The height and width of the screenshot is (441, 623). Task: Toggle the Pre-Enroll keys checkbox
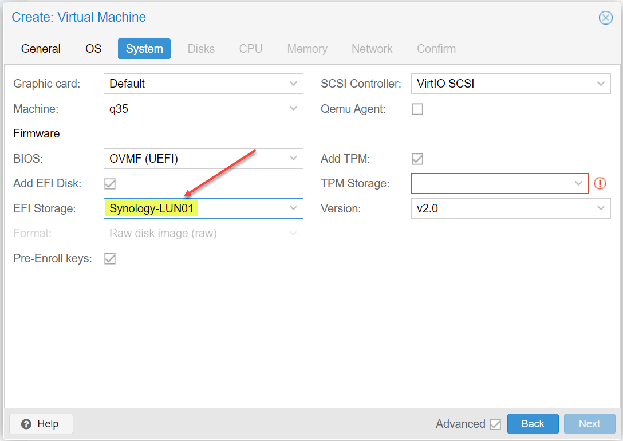pos(110,258)
